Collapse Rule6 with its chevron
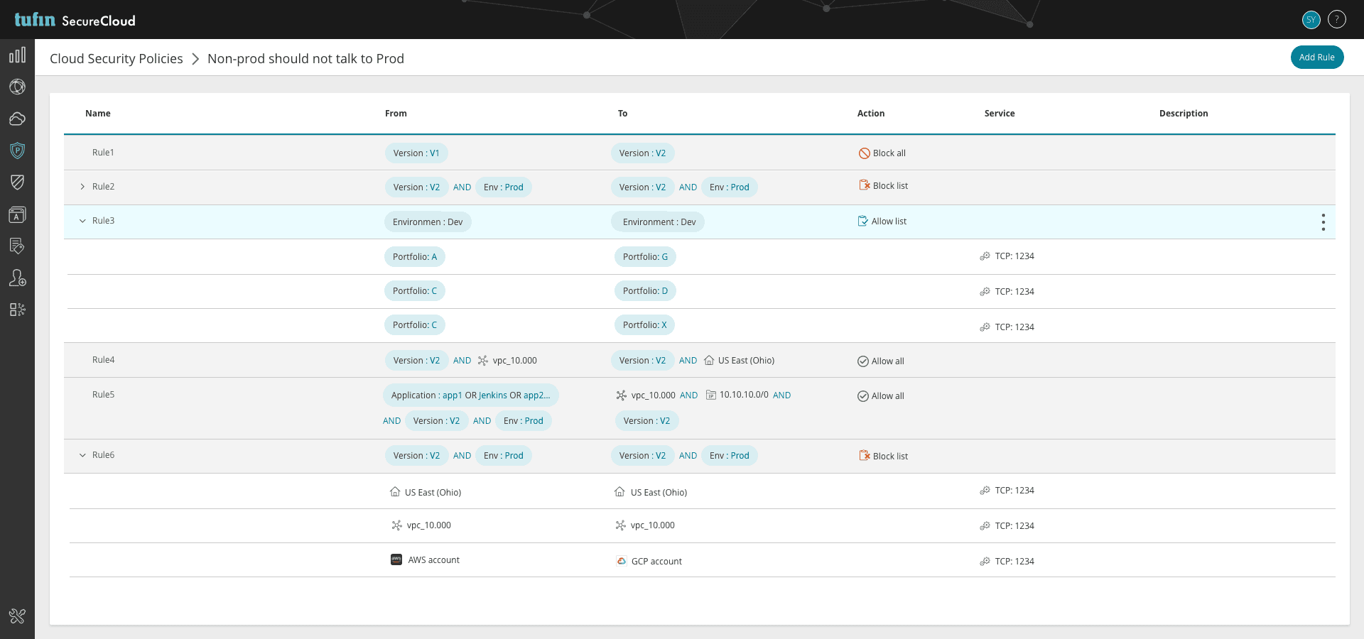The width and height of the screenshot is (1364, 639). [x=82, y=455]
